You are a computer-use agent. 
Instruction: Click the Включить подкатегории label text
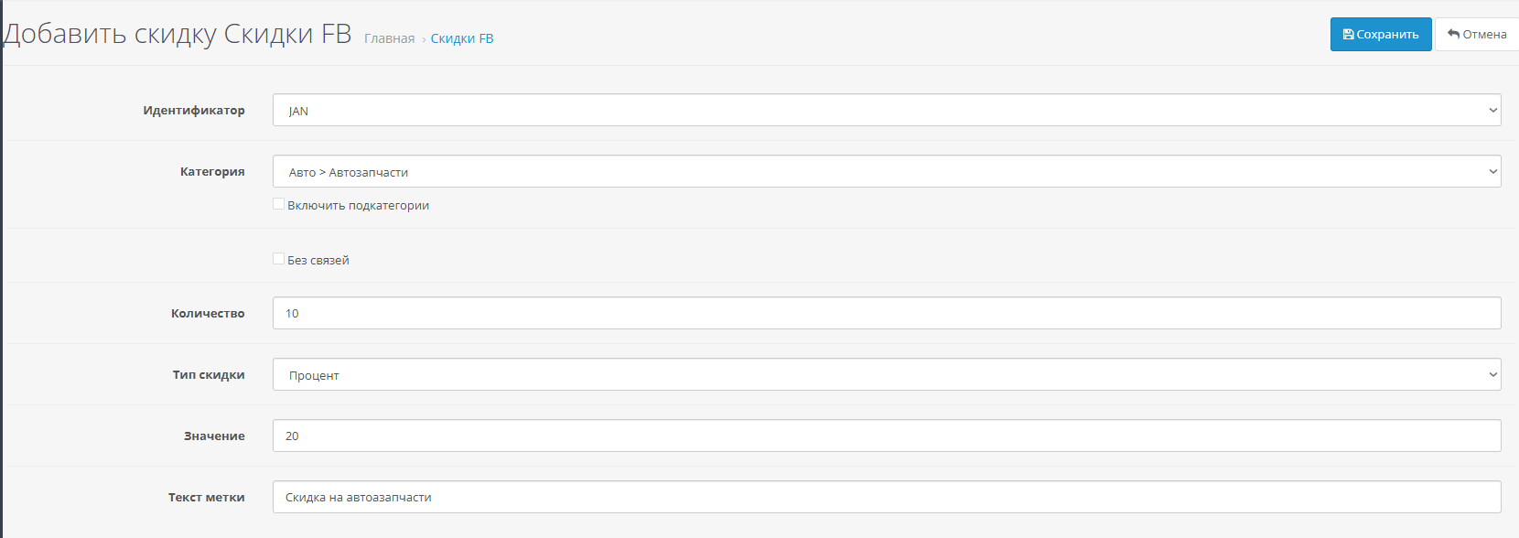pos(359,206)
